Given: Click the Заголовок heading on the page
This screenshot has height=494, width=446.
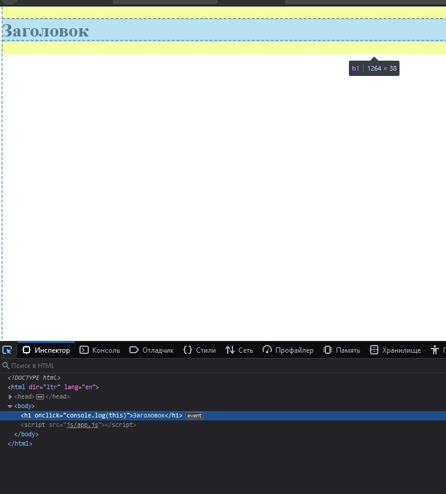Looking at the screenshot, I should pyautogui.click(x=46, y=31).
